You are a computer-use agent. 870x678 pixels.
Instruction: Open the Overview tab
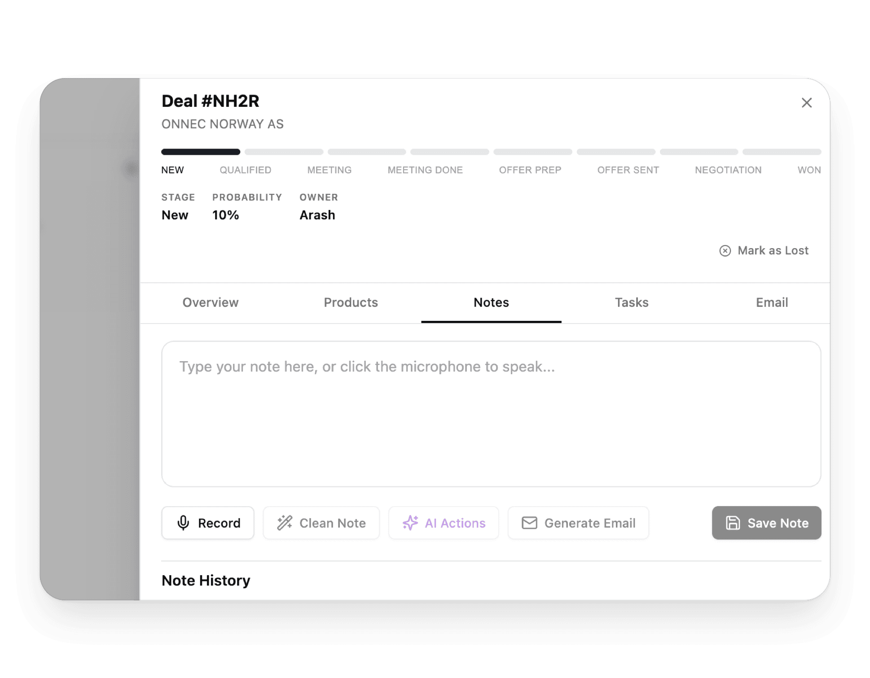click(211, 303)
